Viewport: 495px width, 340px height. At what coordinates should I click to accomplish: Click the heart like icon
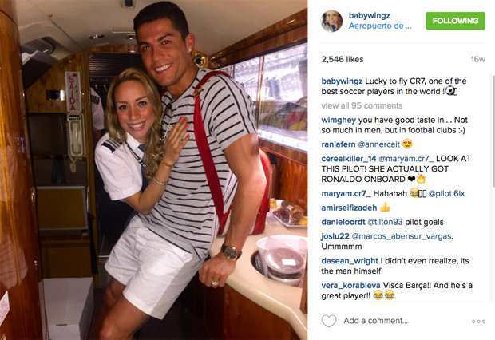329,321
